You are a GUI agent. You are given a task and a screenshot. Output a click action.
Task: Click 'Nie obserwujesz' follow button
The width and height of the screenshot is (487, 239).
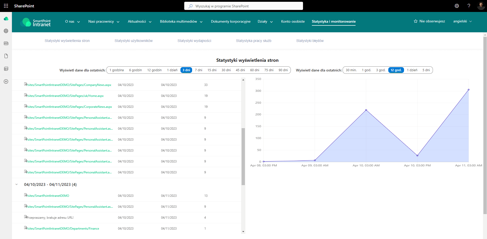coord(429,21)
